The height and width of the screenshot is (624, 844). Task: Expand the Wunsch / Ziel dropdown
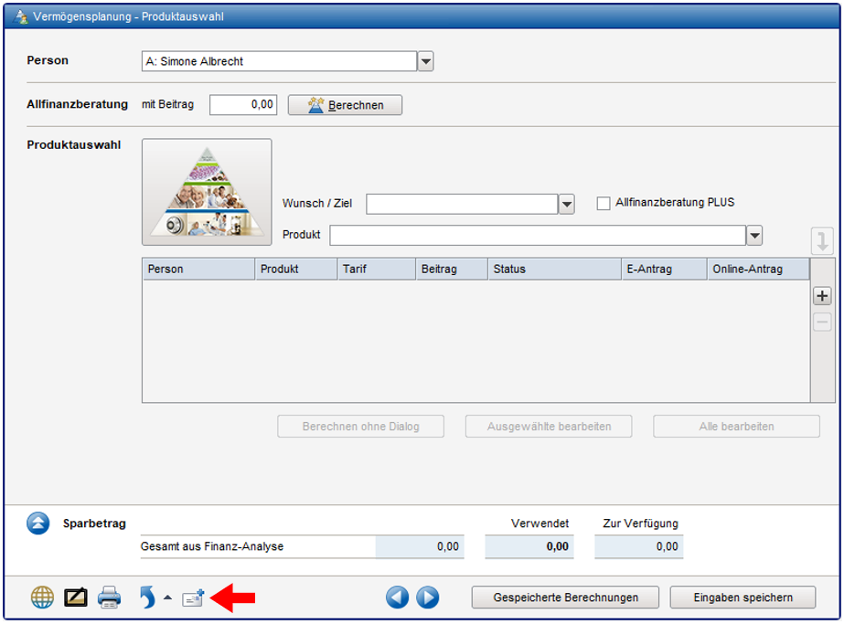point(567,204)
